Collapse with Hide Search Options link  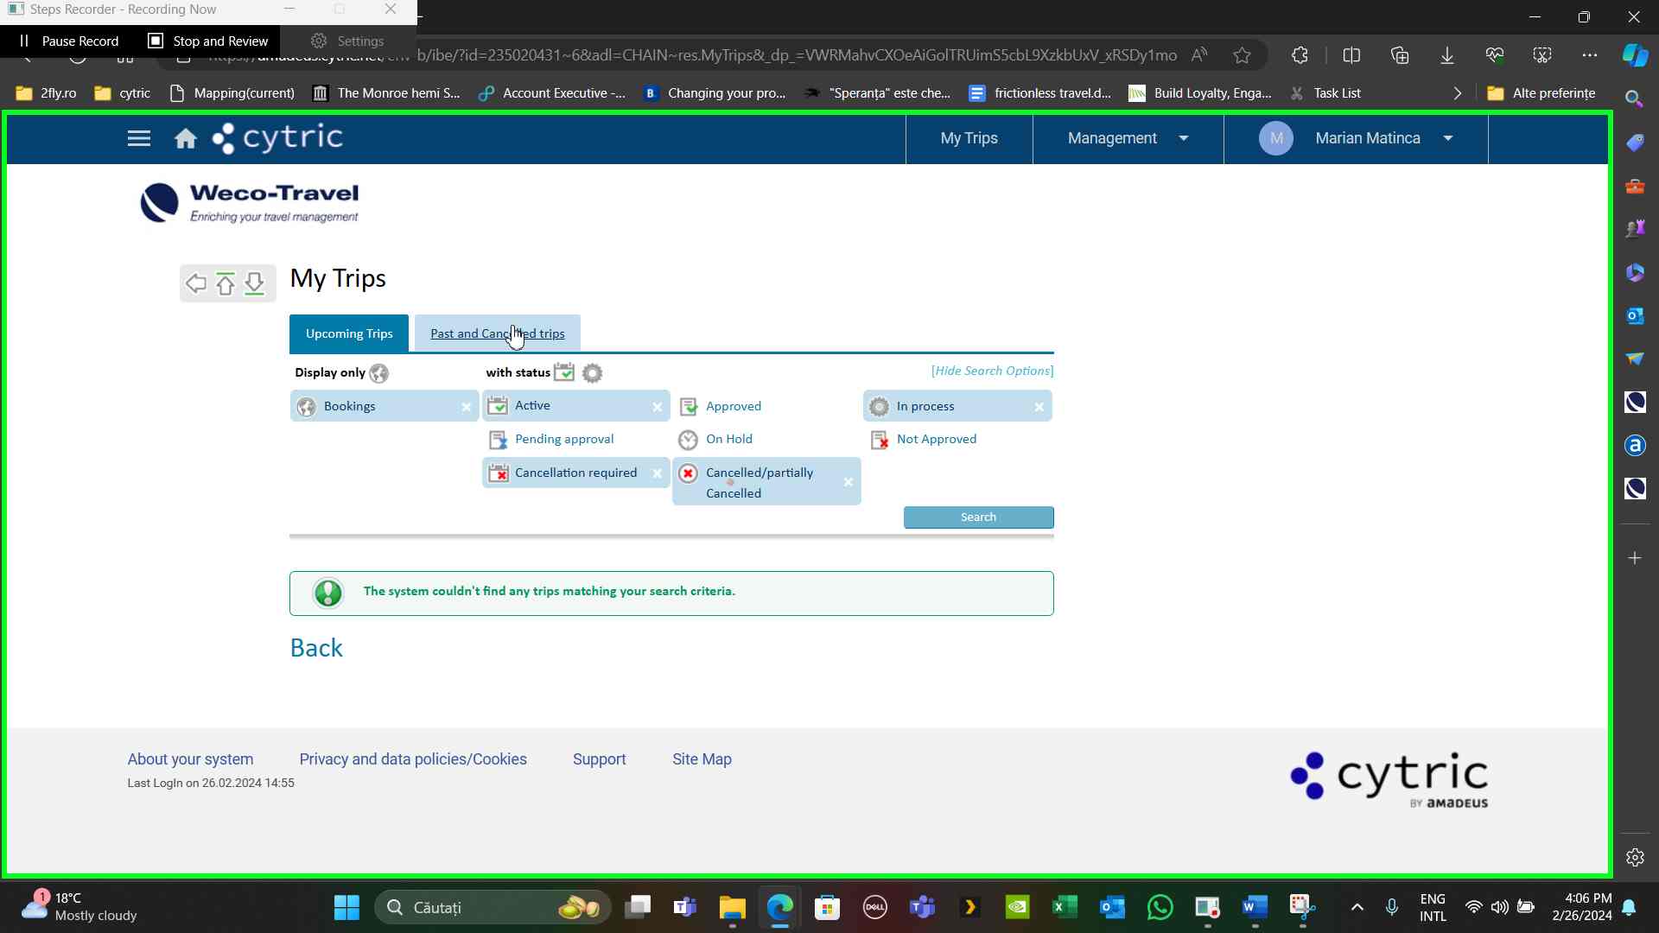click(x=992, y=371)
